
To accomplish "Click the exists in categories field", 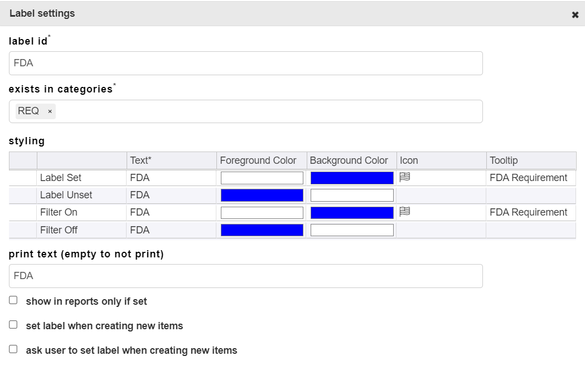I will [x=246, y=111].
